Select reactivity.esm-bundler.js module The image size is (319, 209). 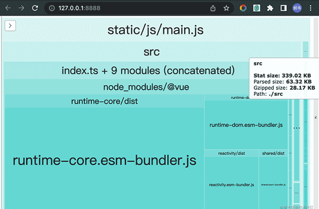[x=232, y=184]
